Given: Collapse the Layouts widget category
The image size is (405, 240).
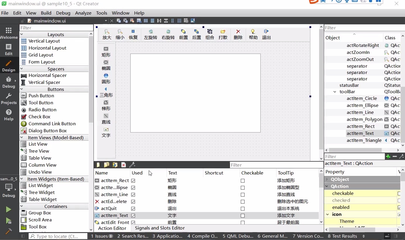Looking at the screenshot, I should 22,34.
